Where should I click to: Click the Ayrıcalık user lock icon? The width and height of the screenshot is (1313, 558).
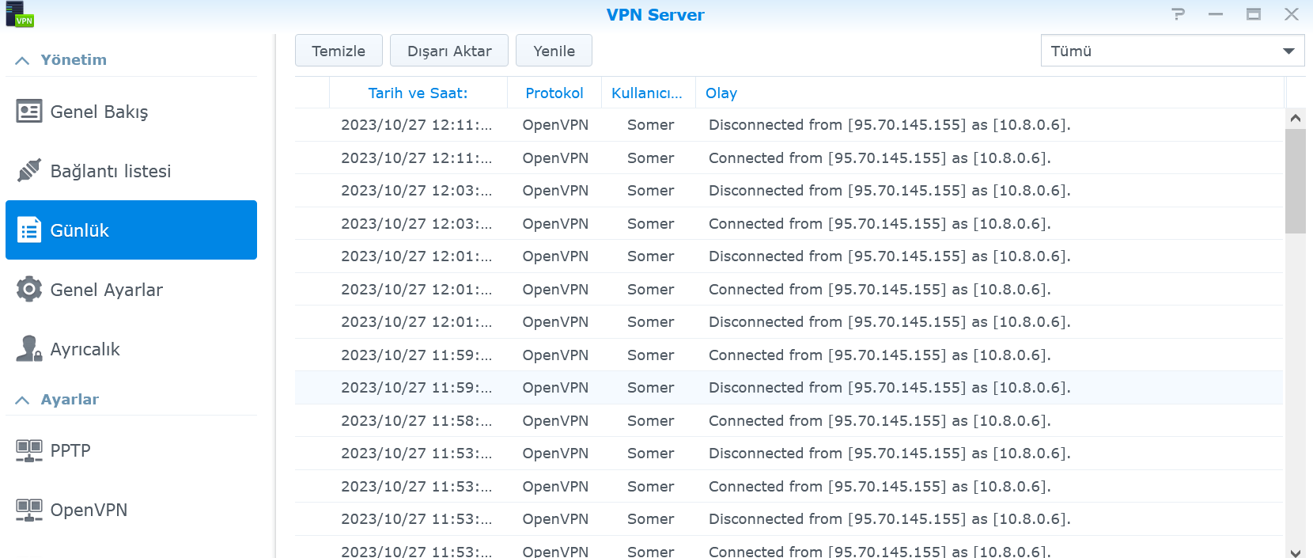(x=29, y=349)
